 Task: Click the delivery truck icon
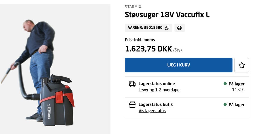point(132,84)
